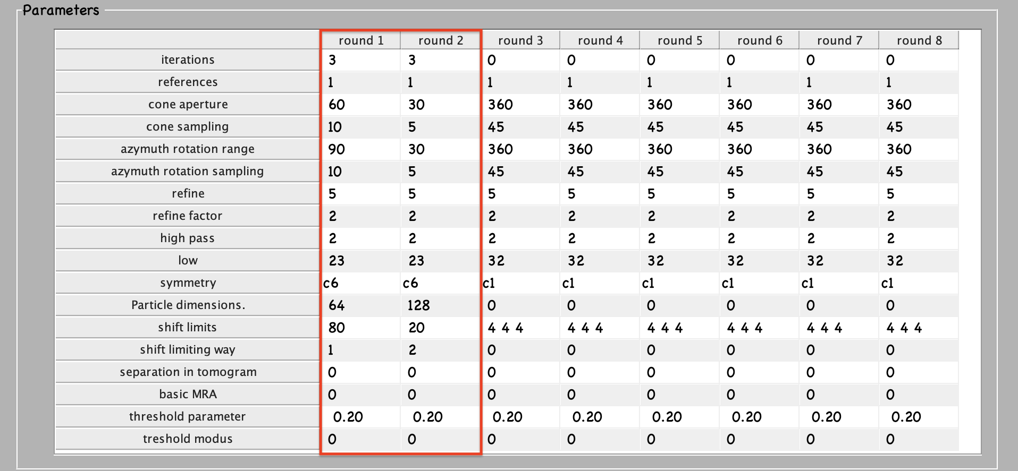Click the cone aperture row label
The image size is (1018, 471).
tap(188, 105)
